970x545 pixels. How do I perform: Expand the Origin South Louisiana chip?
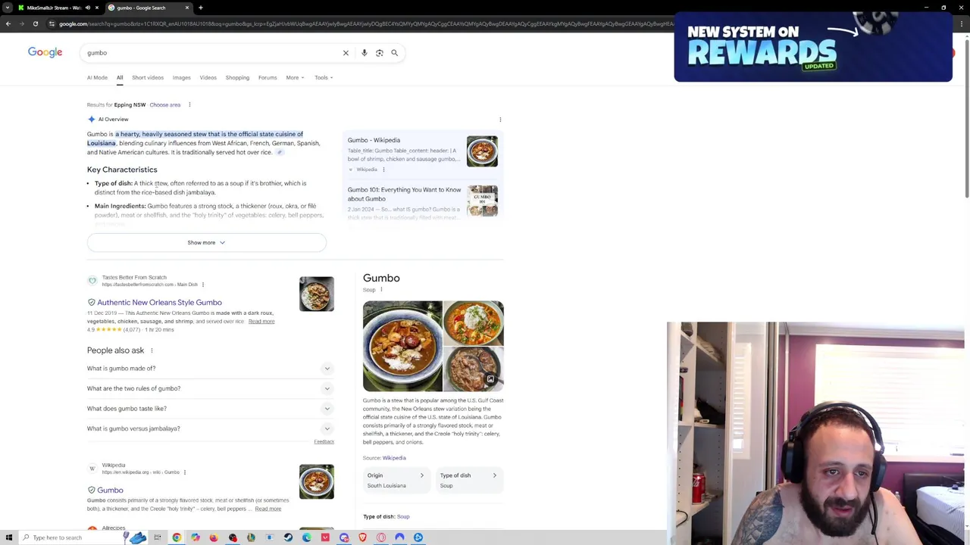pyautogui.click(x=396, y=480)
